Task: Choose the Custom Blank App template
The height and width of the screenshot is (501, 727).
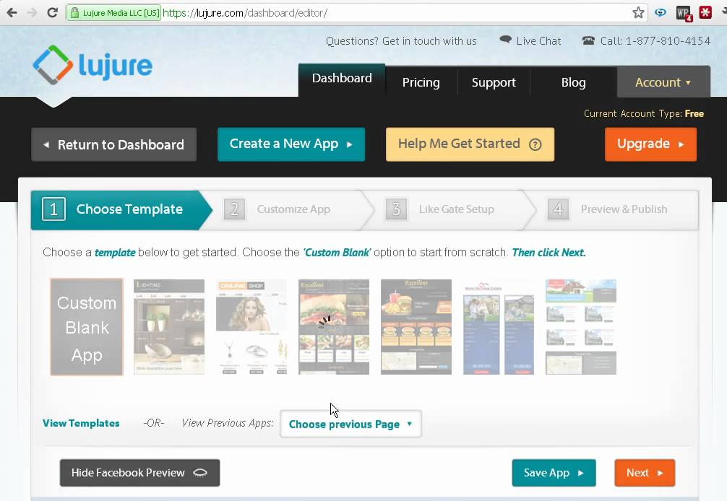Action: pos(87,327)
